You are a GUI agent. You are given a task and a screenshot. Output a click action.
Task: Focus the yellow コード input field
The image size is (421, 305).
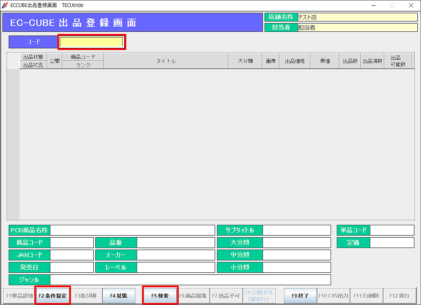pos(91,42)
